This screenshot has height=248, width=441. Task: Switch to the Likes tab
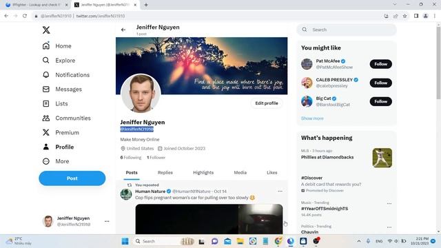[271, 173]
